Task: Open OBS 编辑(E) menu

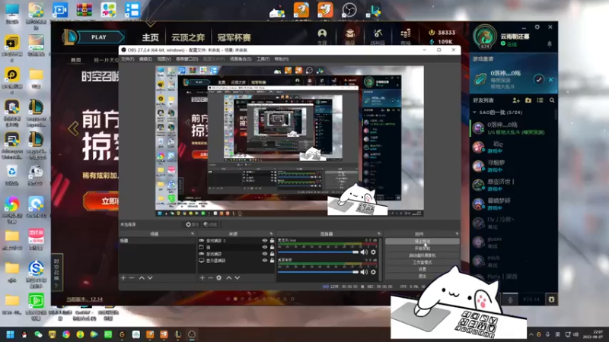Action: [x=145, y=59]
